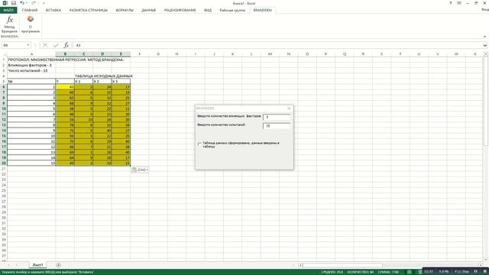Click the Help question mark icon
This screenshot has height=275, width=489.
coord(451,3)
